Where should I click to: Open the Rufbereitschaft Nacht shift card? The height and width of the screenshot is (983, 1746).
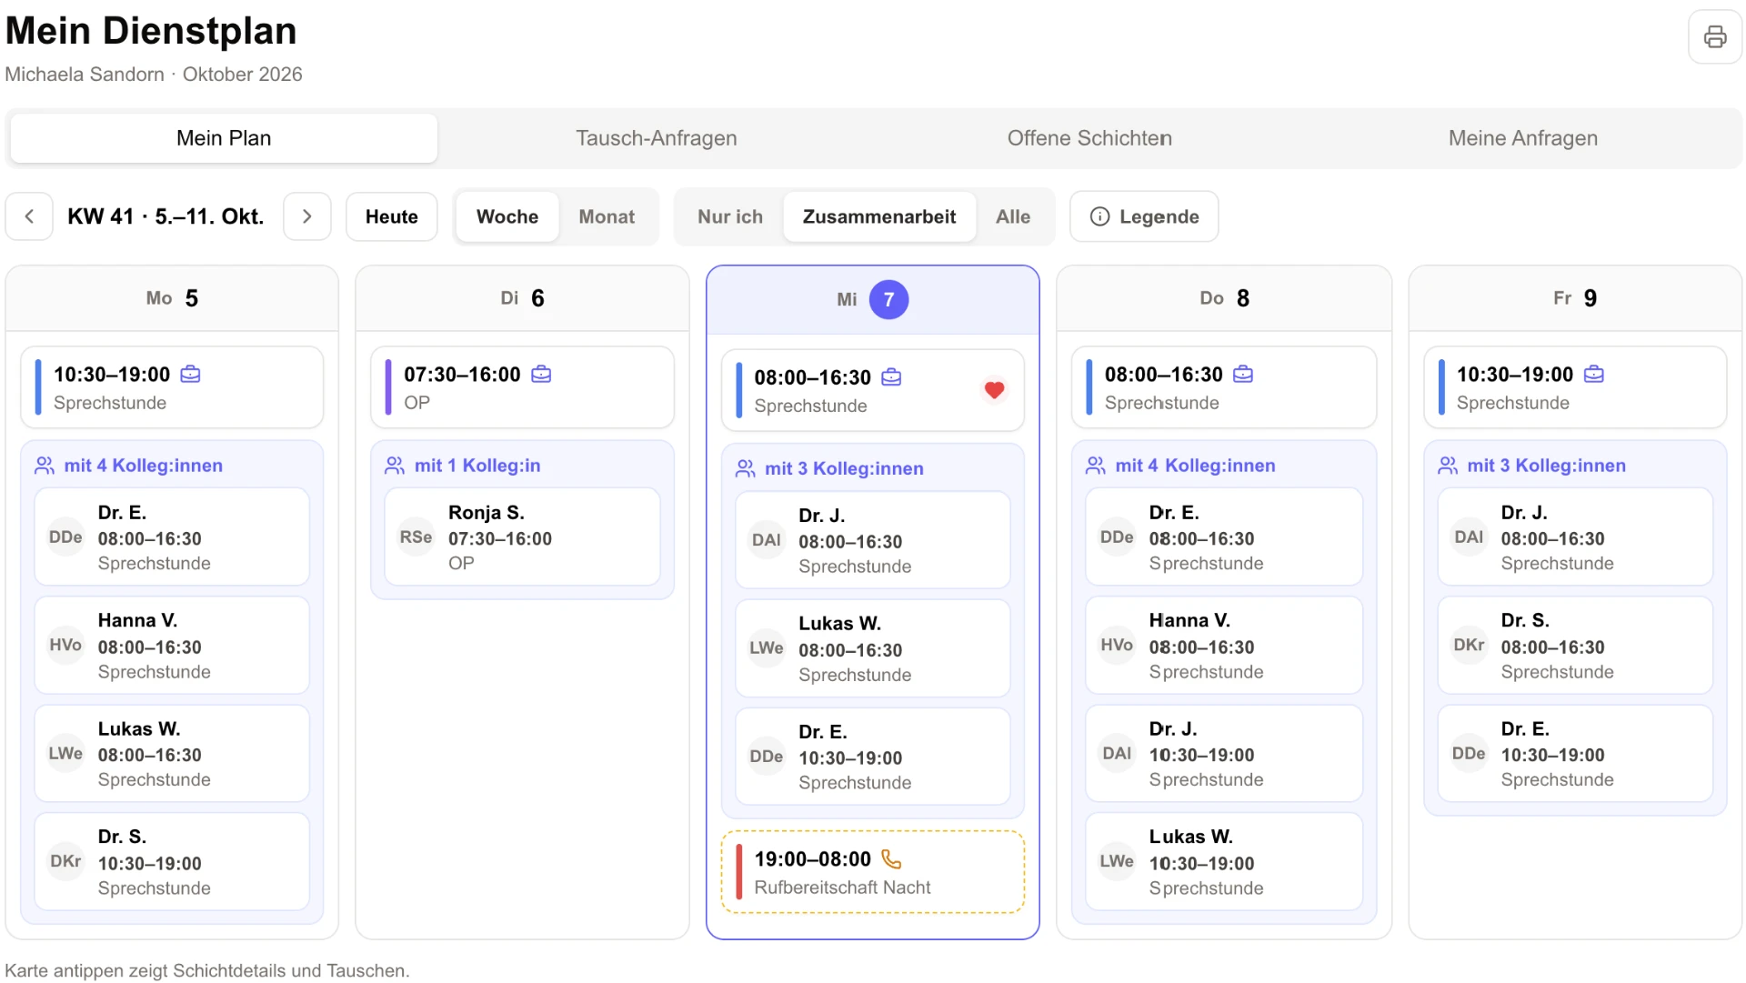(x=873, y=872)
